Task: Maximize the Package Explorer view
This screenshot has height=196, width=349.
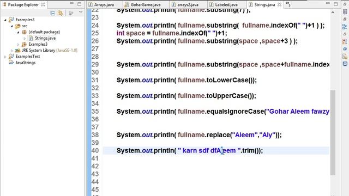Action: pyautogui.click(x=80, y=4)
